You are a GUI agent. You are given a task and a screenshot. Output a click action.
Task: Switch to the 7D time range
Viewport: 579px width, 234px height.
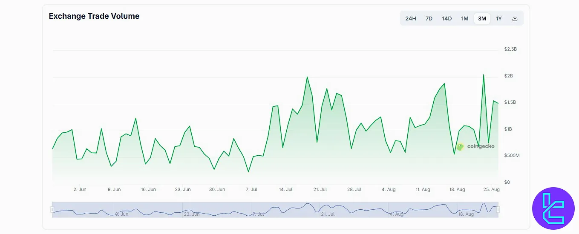(429, 18)
